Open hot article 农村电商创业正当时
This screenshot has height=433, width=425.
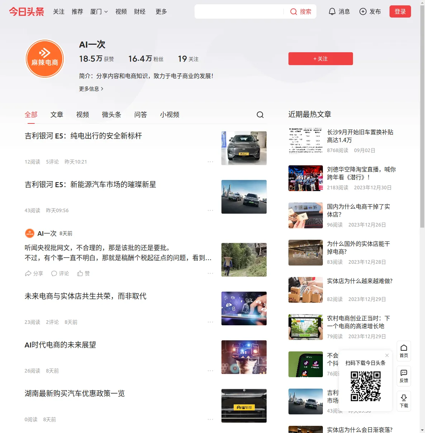coord(358,322)
